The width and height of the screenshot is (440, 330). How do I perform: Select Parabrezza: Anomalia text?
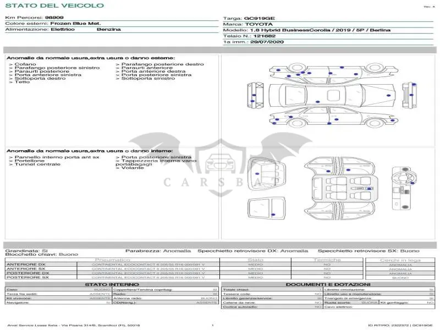pos(158,251)
